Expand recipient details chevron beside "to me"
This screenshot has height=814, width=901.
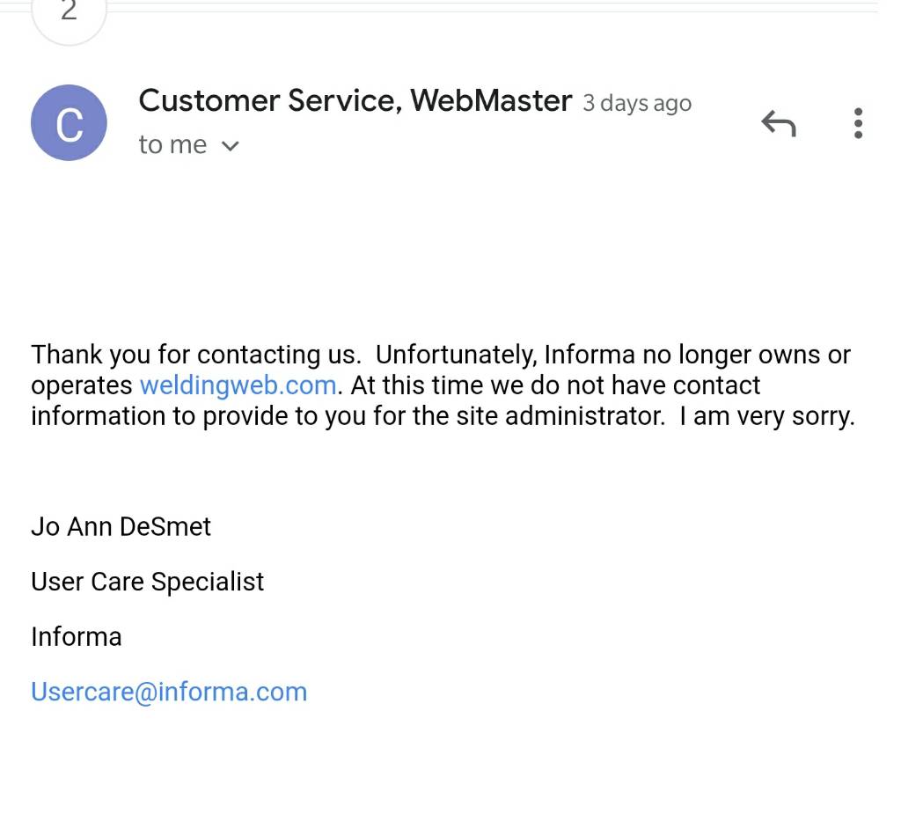(230, 146)
